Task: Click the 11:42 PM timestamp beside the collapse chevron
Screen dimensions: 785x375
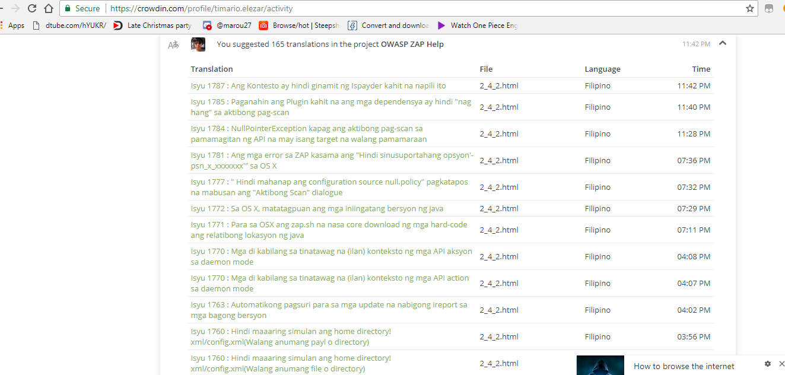Action: (696, 44)
